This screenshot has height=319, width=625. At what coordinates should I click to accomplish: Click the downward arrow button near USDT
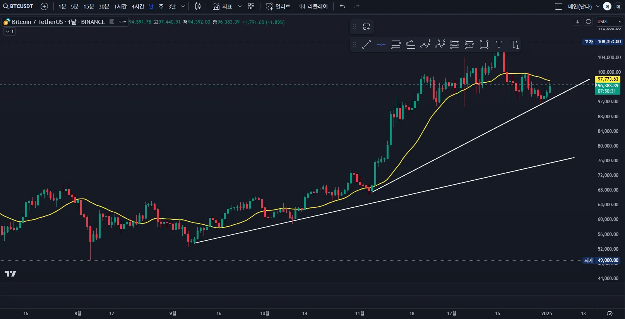point(577,22)
